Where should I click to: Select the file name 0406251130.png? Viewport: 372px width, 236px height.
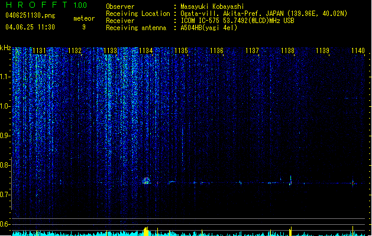[x=30, y=15]
